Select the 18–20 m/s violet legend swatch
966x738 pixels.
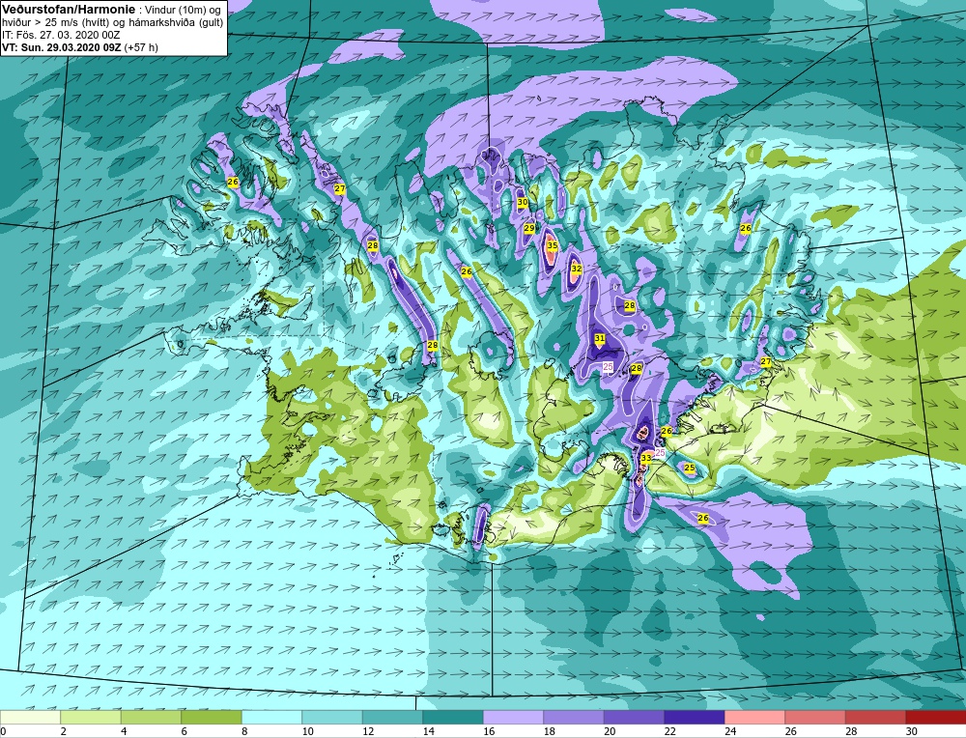tap(574, 718)
